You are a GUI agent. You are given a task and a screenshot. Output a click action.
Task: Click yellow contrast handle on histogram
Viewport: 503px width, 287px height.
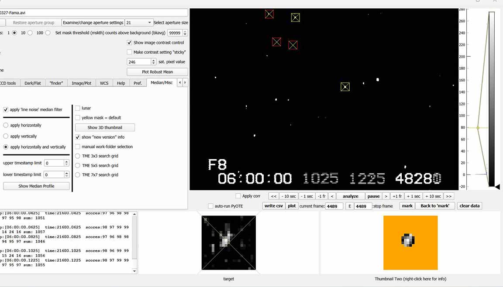(478, 128)
